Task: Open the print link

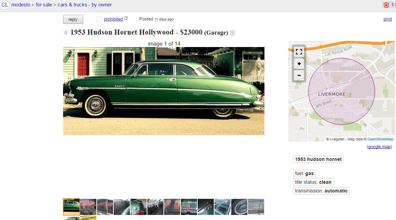Action: (x=387, y=19)
